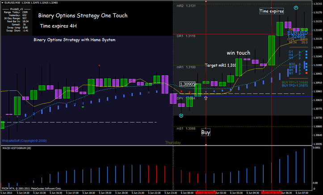Open the chart menu triangle beside EURUSD,M30
323x195 pixels.
click(3, 3)
